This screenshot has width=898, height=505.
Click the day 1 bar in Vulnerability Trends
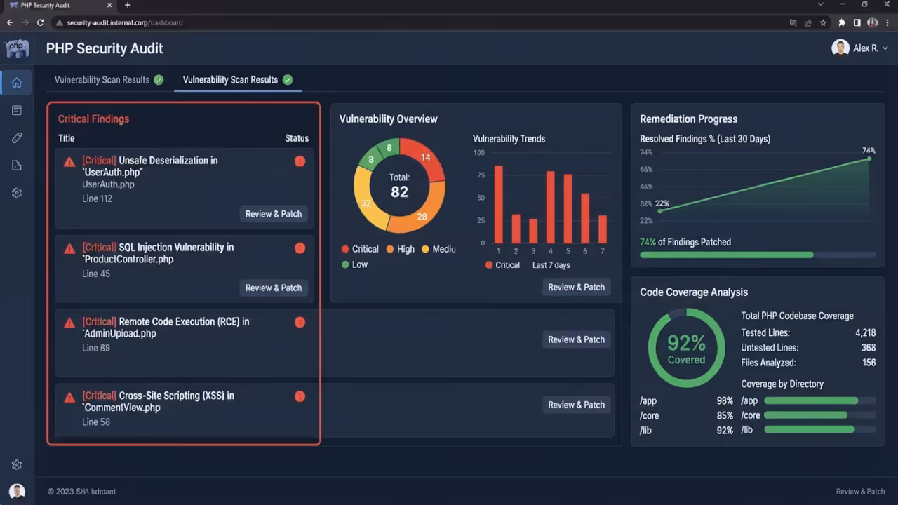[499, 204]
